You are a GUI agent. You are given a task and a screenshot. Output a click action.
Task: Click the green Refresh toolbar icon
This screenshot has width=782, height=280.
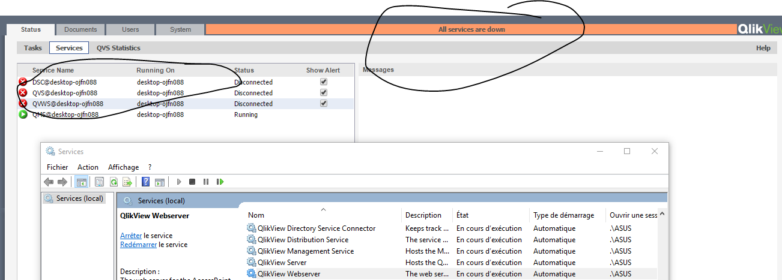click(113, 182)
